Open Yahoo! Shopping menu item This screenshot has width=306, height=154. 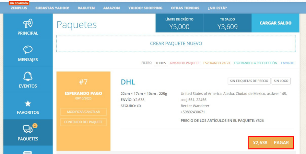[145, 8]
